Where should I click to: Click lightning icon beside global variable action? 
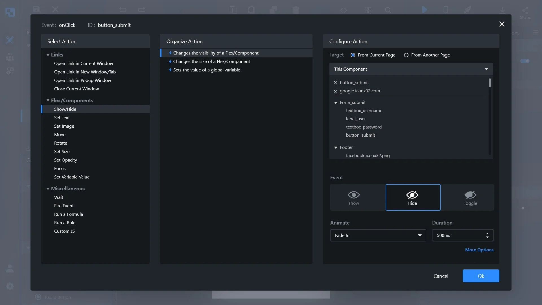170,70
